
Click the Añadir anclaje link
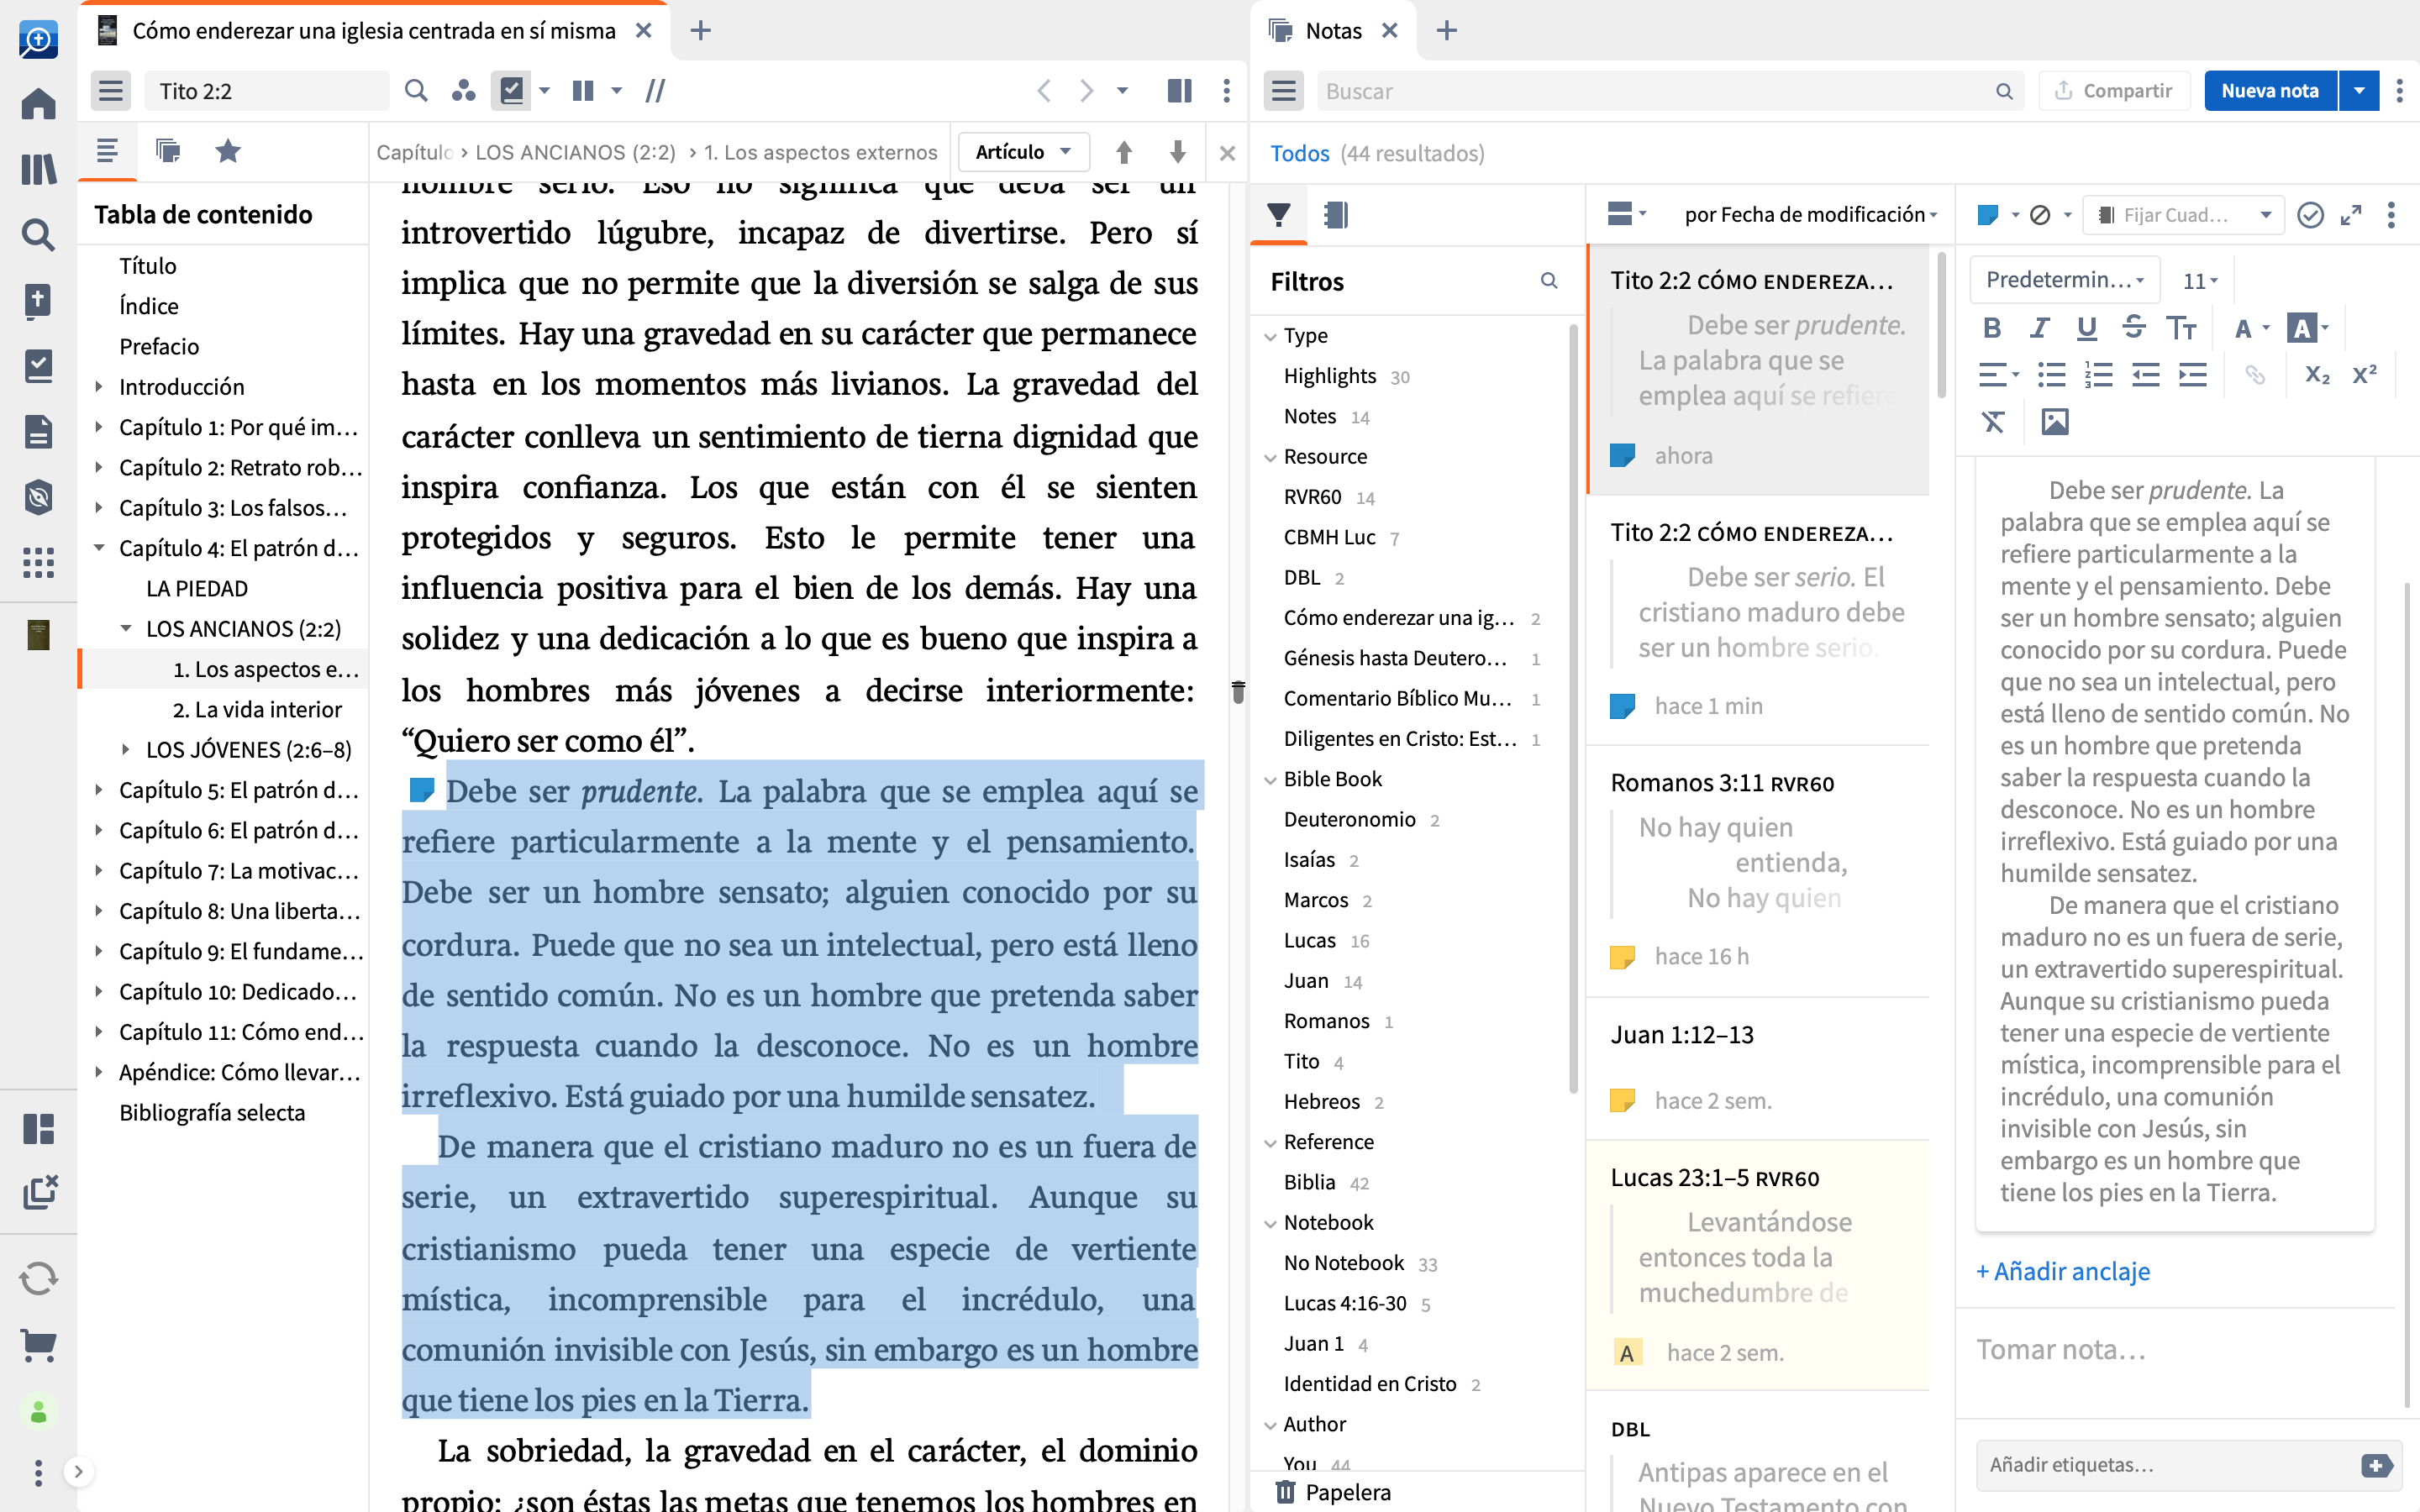(2062, 1271)
